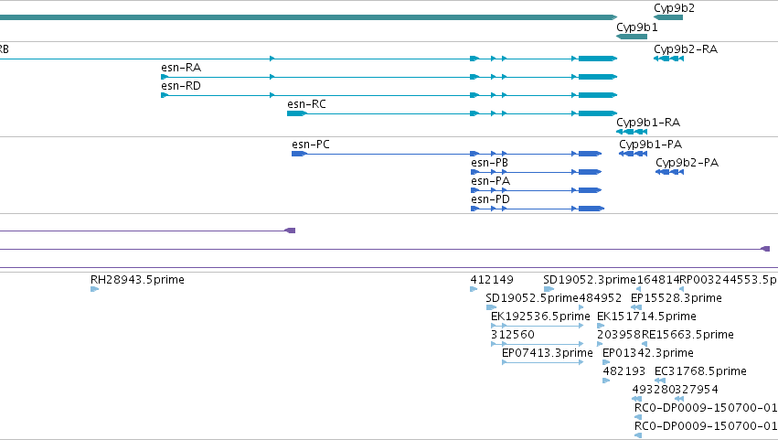Select the first exon of esn-RC
This screenshot has width=778, height=440.
click(297, 113)
